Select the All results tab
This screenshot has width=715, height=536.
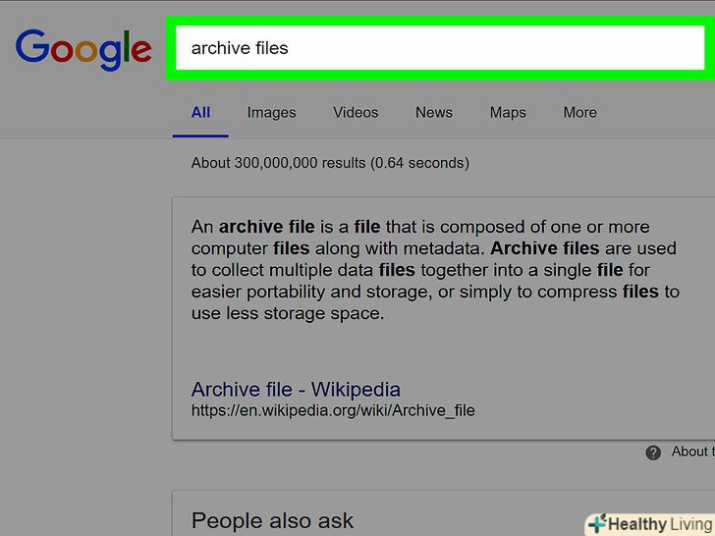200,112
